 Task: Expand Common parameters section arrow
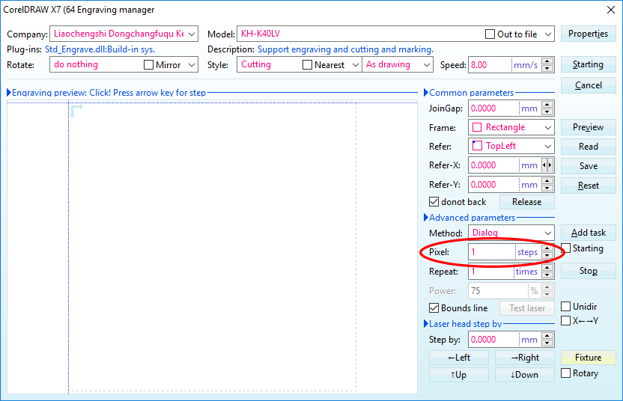point(425,93)
